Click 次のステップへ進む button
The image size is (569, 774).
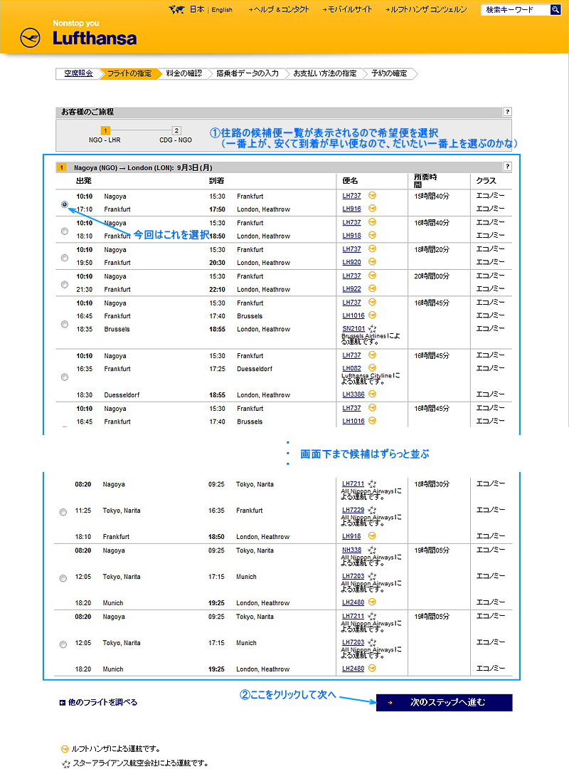[x=445, y=702]
